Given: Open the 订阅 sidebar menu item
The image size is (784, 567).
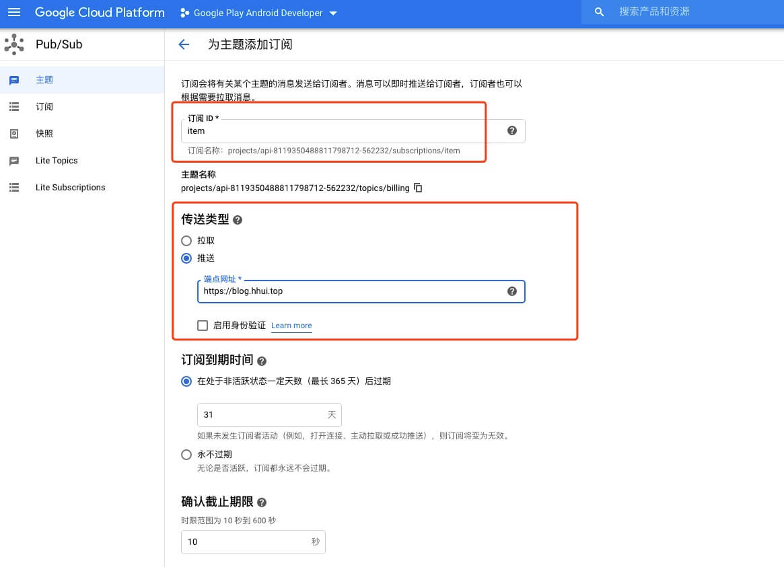Looking at the screenshot, I should coord(82,106).
